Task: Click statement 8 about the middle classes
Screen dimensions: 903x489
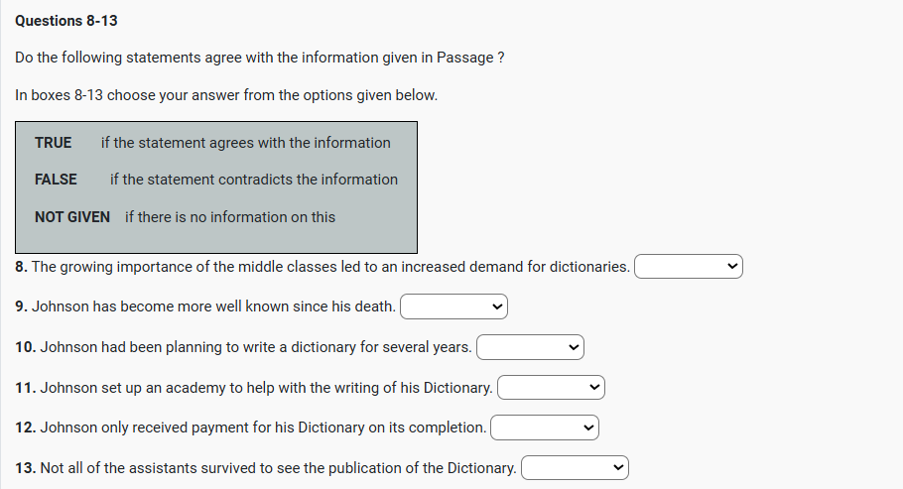Action: click(x=322, y=267)
